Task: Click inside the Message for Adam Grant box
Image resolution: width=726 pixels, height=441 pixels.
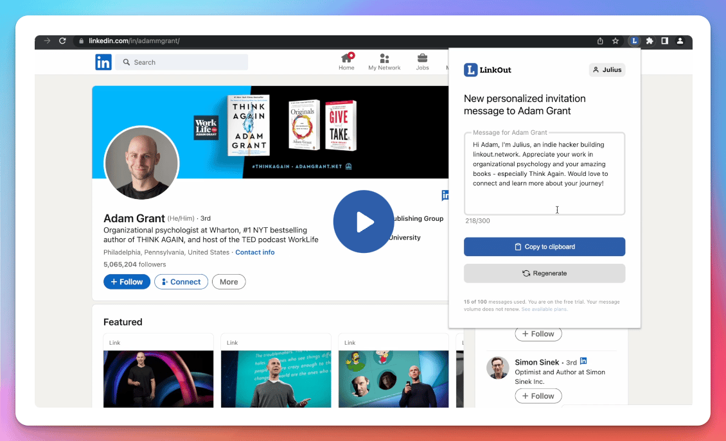Action: (545, 174)
